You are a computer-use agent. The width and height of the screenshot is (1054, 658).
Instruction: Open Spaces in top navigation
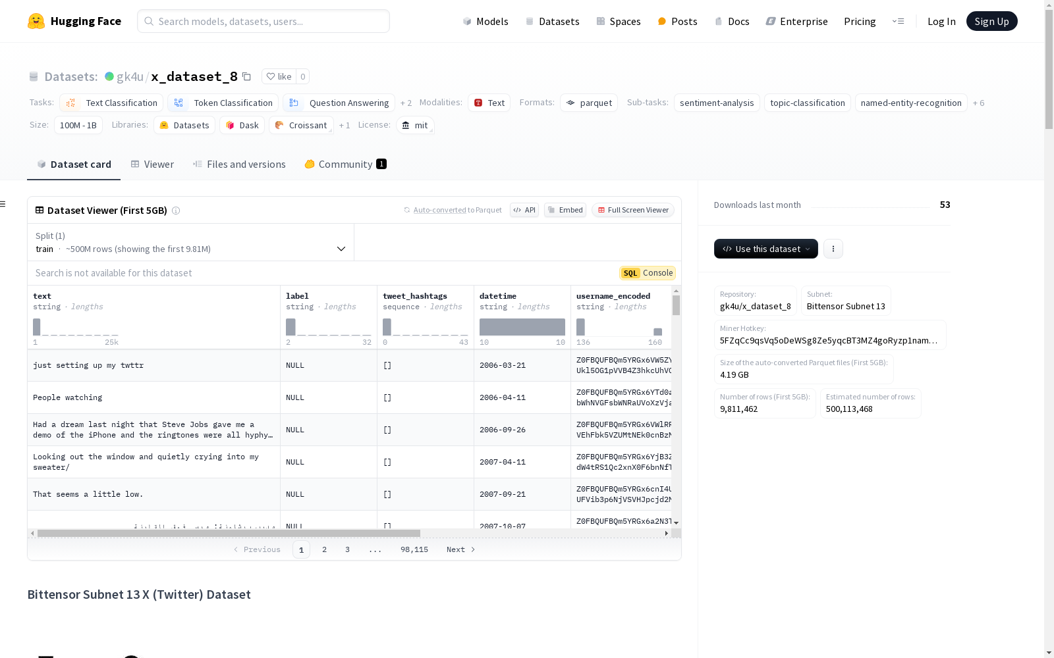[618, 21]
